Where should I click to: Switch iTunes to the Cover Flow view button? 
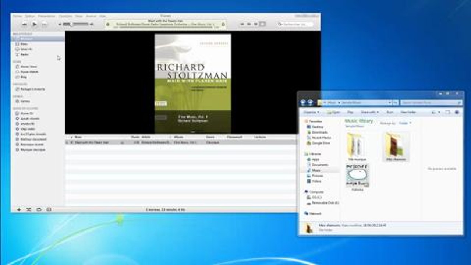pos(262,24)
